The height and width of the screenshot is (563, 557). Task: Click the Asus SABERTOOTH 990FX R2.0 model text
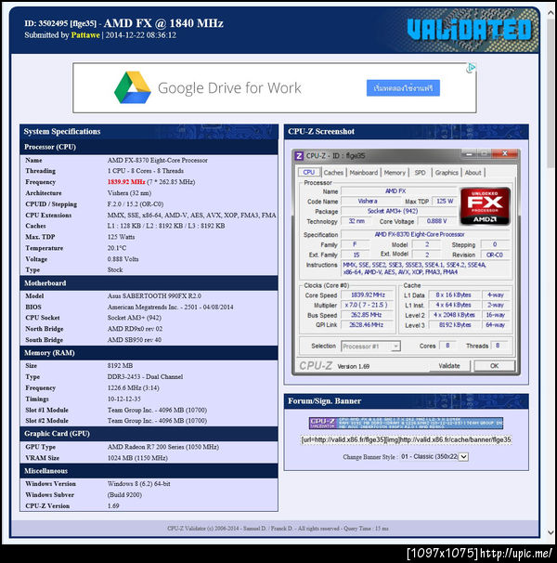click(x=154, y=295)
